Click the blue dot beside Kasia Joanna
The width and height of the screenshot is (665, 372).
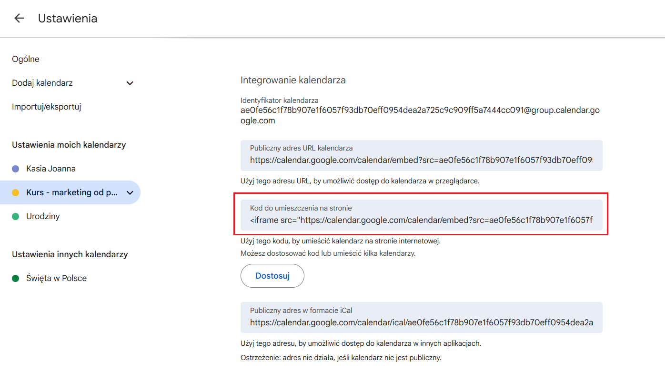15,169
